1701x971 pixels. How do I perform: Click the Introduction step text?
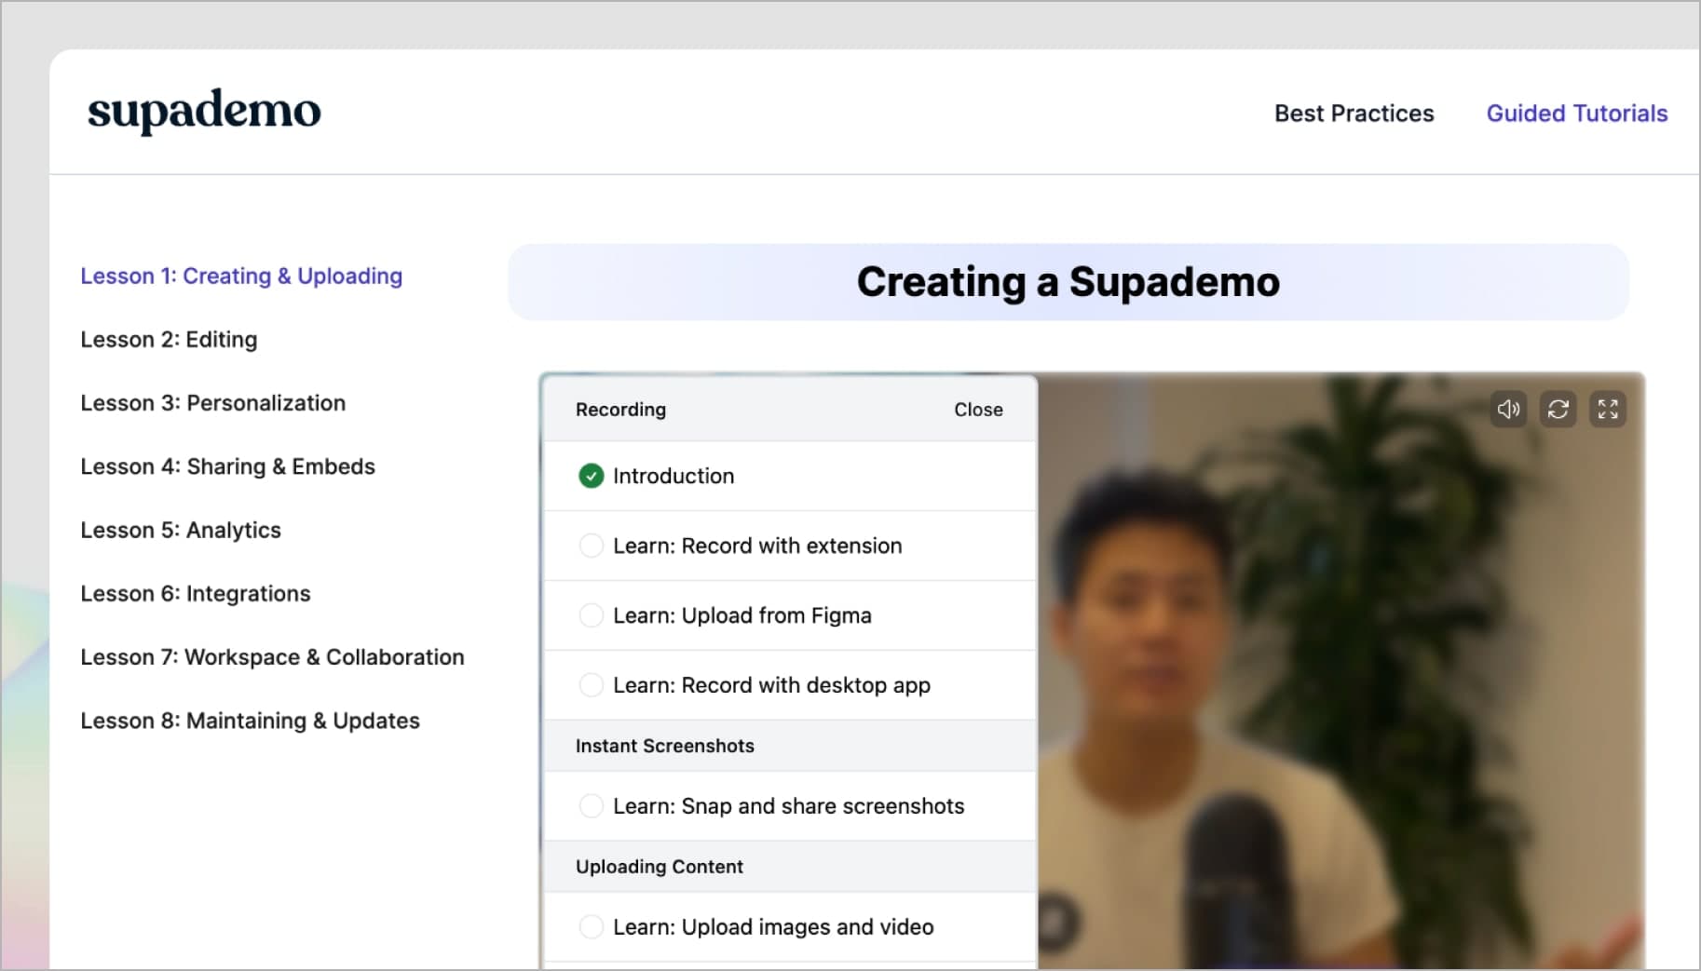click(x=674, y=476)
